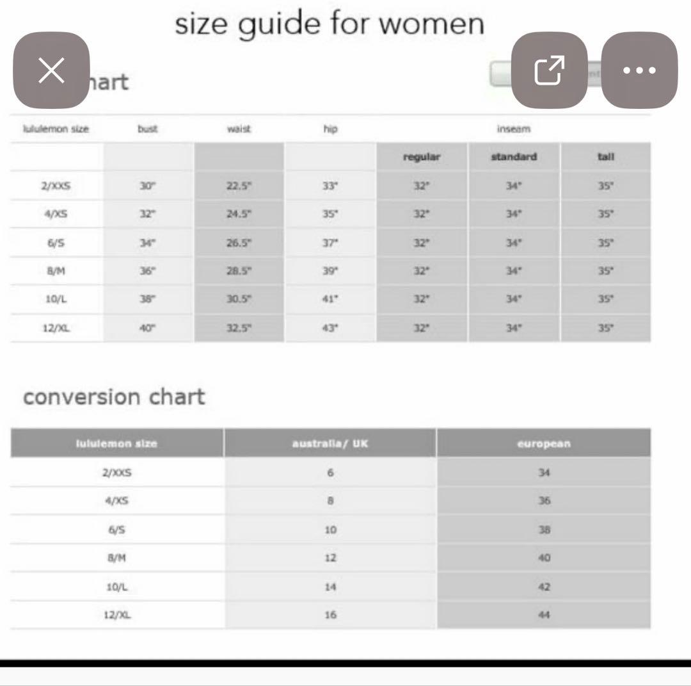Select the 12/XL row in the size chart
Image resolution: width=691 pixels, height=686 pixels.
[x=55, y=329]
